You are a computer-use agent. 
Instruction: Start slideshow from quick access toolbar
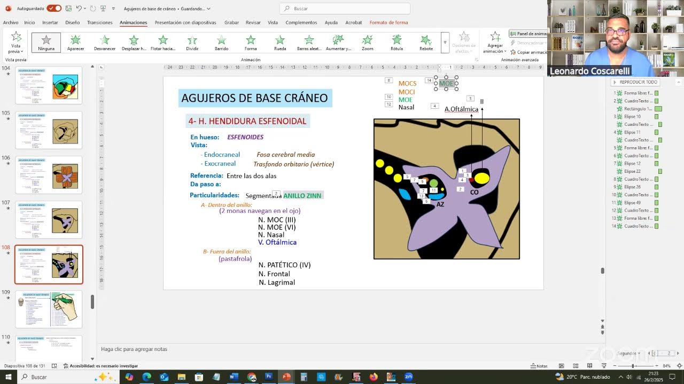(x=104, y=9)
